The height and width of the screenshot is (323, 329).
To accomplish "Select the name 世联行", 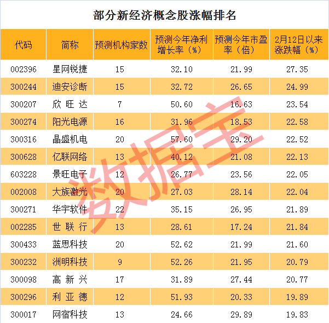I will coord(70,227).
